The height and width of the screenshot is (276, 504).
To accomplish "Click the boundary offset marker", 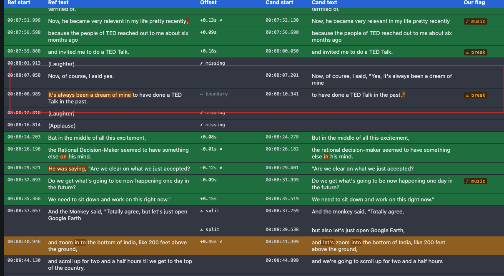I will [x=214, y=94].
